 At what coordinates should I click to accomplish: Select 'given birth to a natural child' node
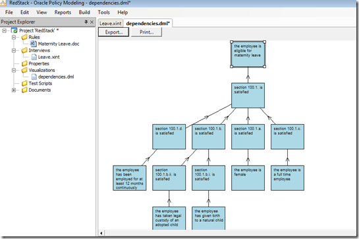click(209, 218)
